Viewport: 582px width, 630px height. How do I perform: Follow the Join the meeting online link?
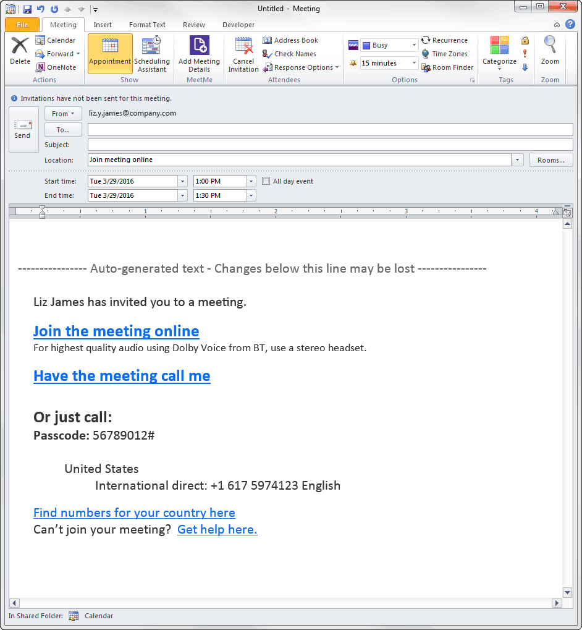[x=116, y=331]
